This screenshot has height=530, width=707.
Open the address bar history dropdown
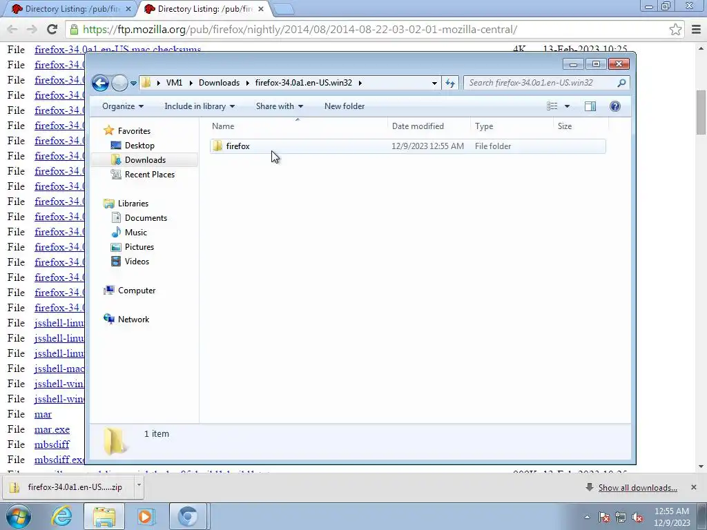click(434, 83)
